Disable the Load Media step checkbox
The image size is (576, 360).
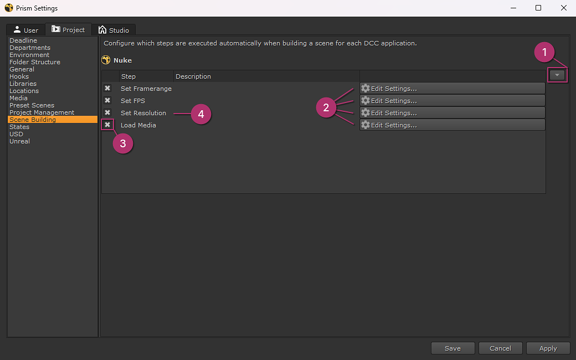107,125
